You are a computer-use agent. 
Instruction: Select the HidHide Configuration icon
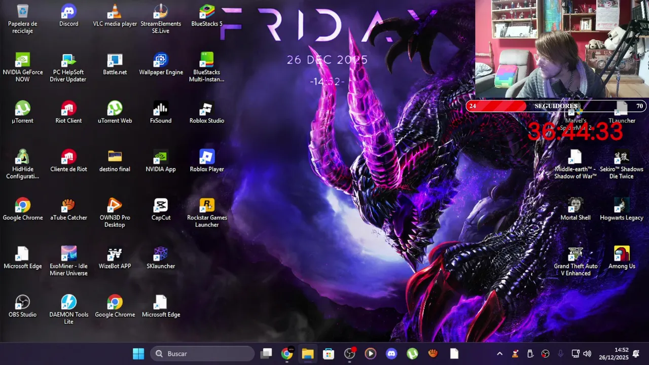tap(23, 164)
